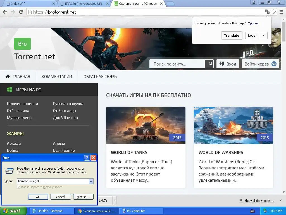
Task: Open the dropdown arrow next to Nope
Action: tap(263, 36)
